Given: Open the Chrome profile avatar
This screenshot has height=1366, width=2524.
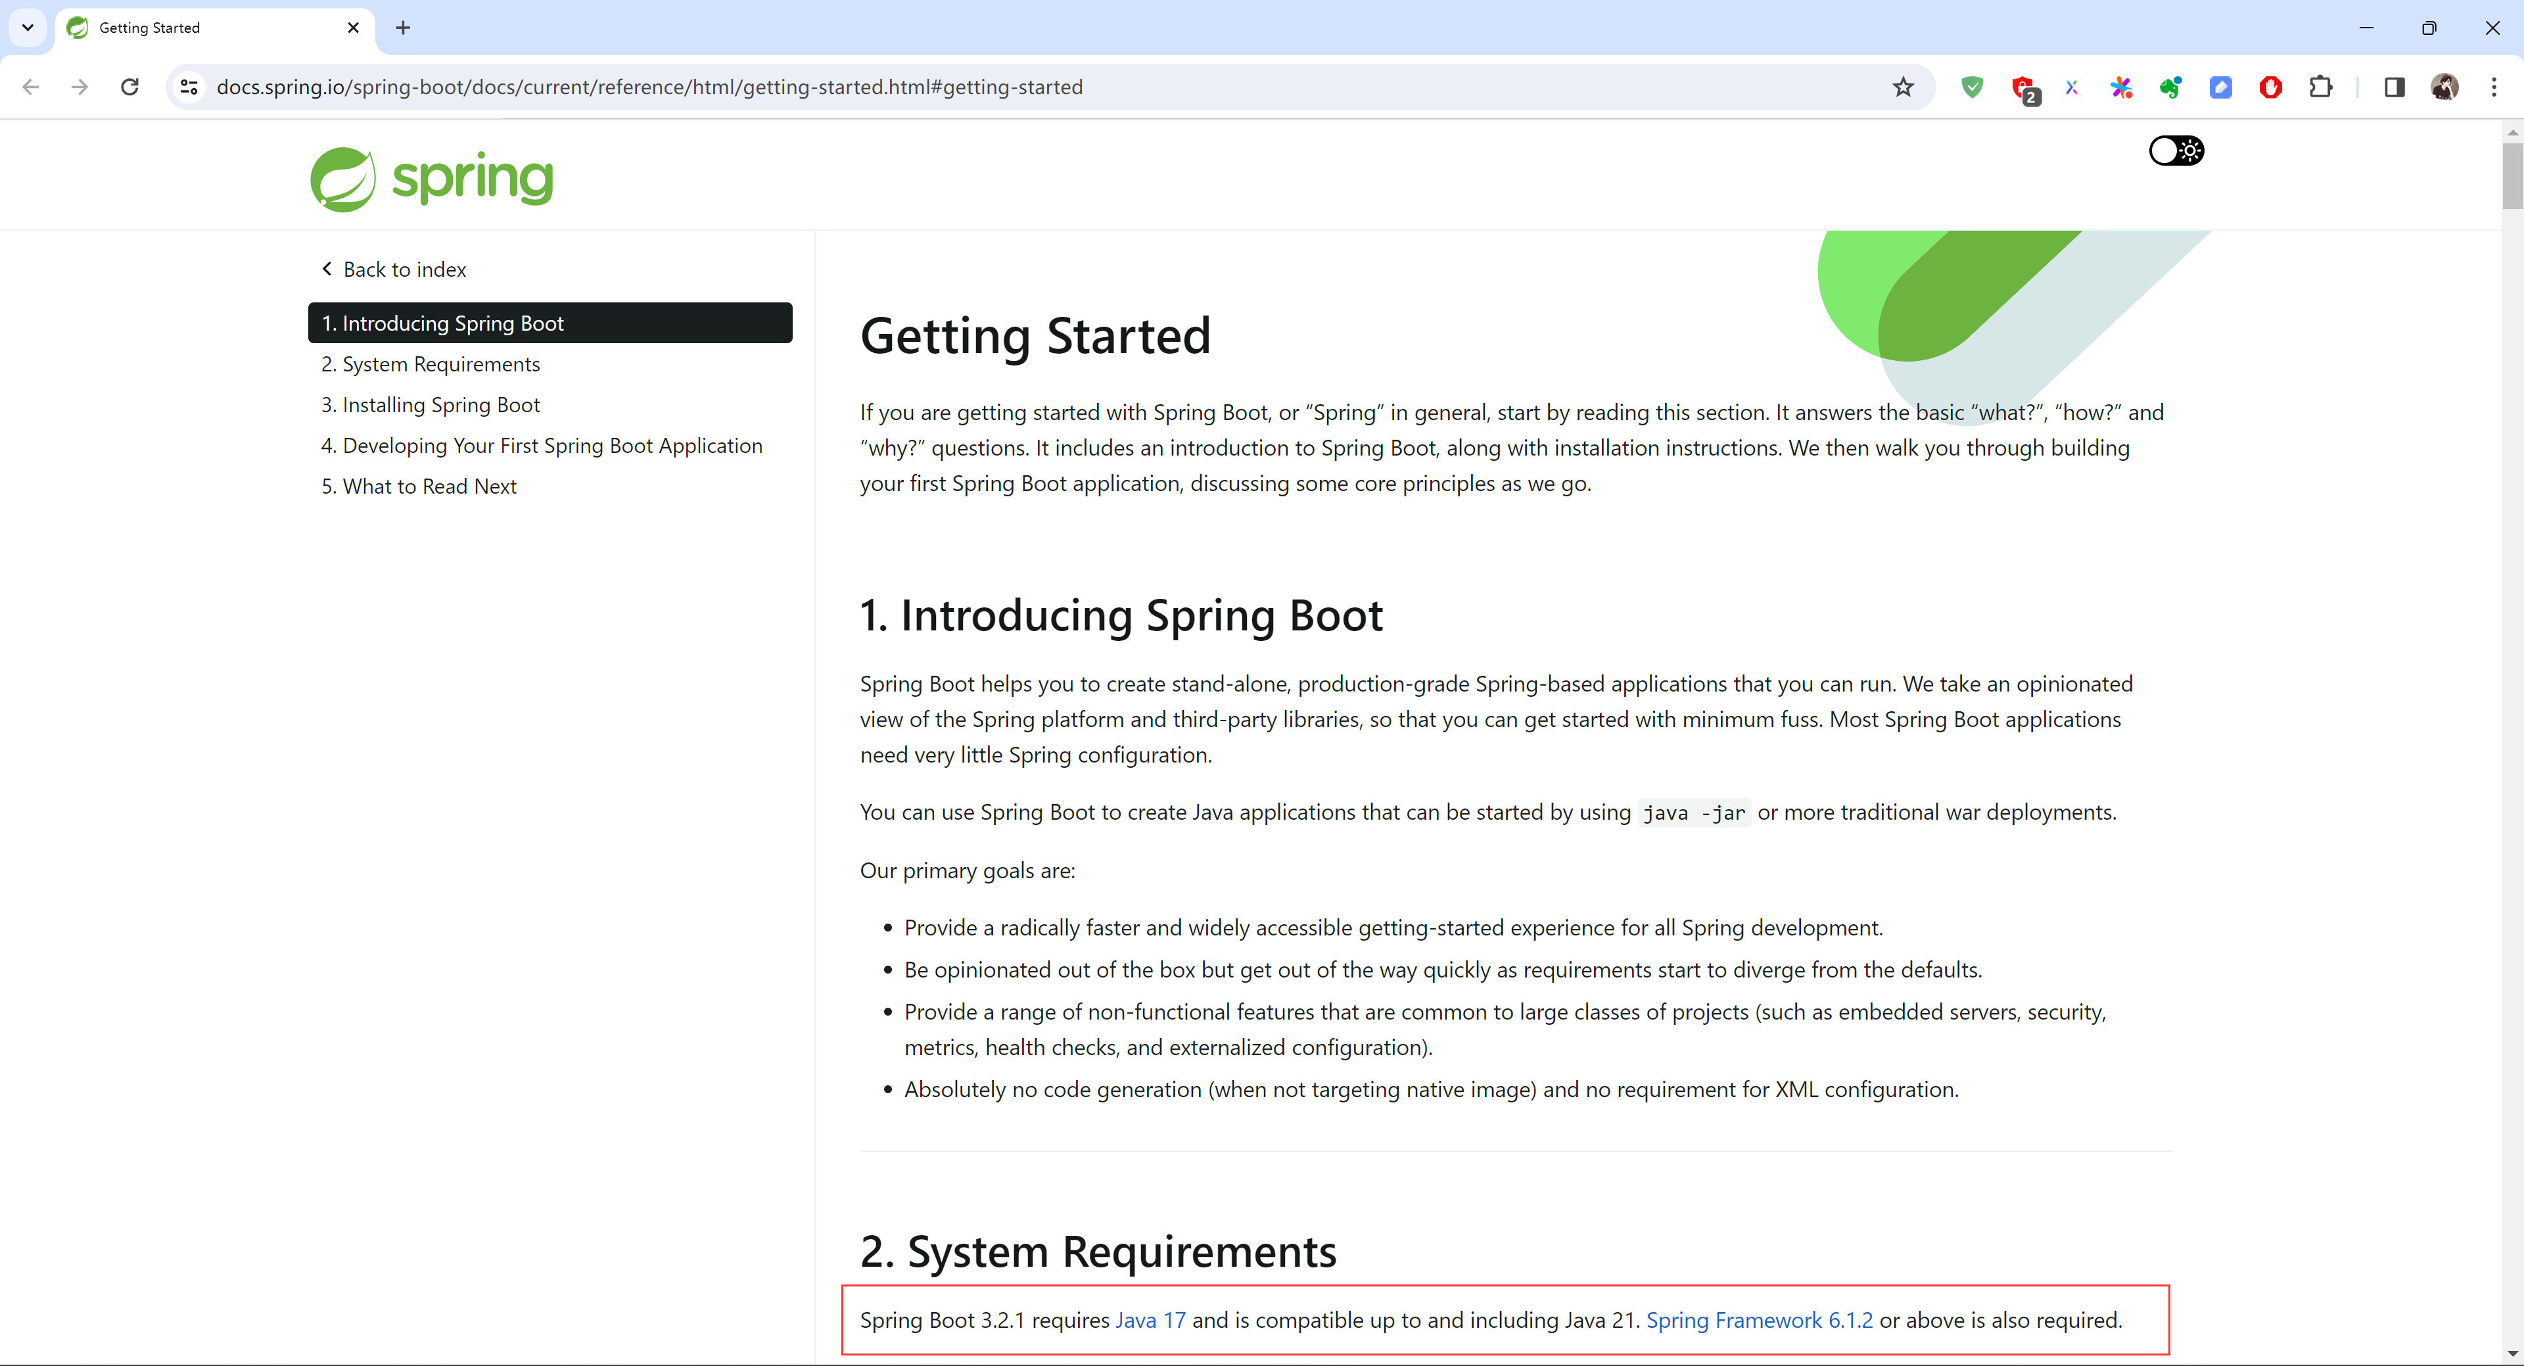Looking at the screenshot, I should 2444,87.
